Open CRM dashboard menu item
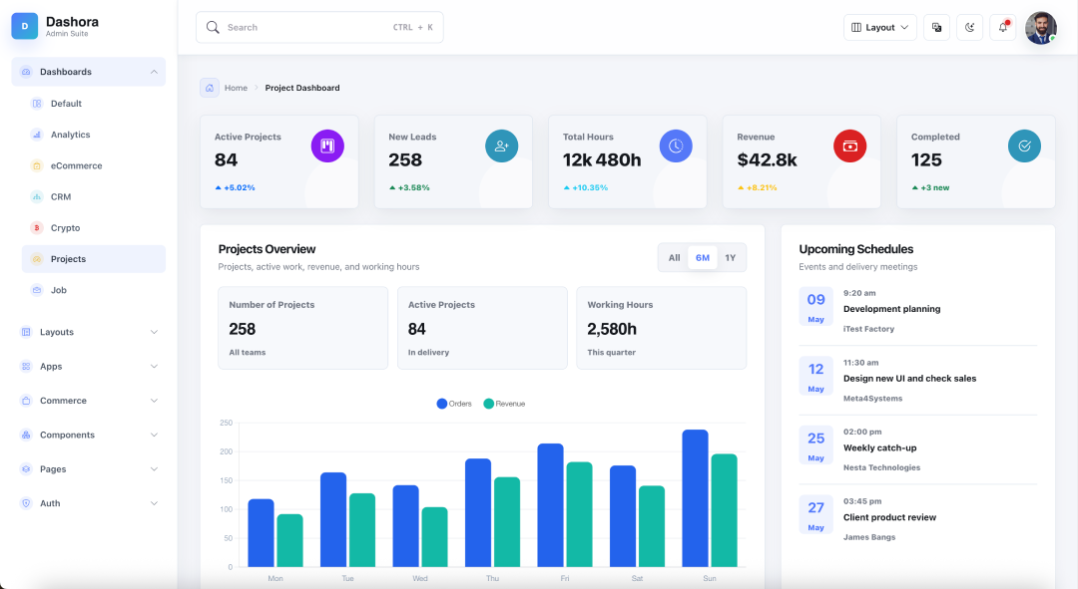The height and width of the screenshot is (589, 1078). click(94, 197)
